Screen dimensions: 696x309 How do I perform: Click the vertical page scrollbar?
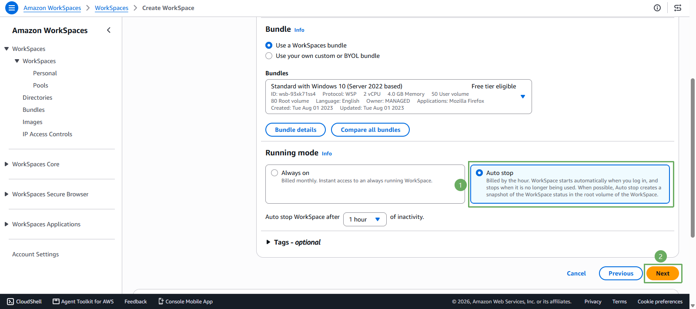click(693, 158)
